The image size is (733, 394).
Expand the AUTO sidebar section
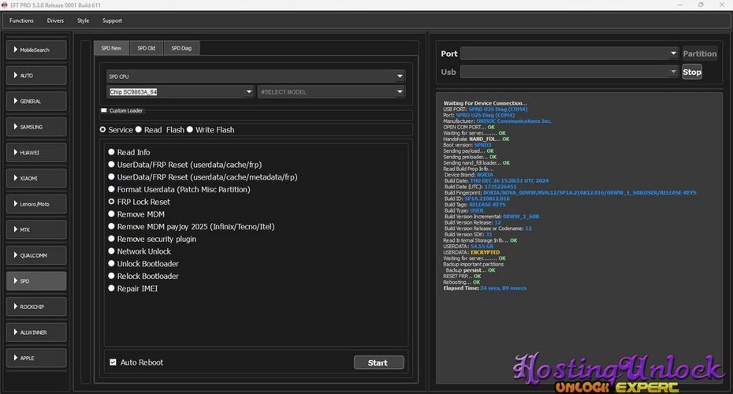(x=36, y=76)
